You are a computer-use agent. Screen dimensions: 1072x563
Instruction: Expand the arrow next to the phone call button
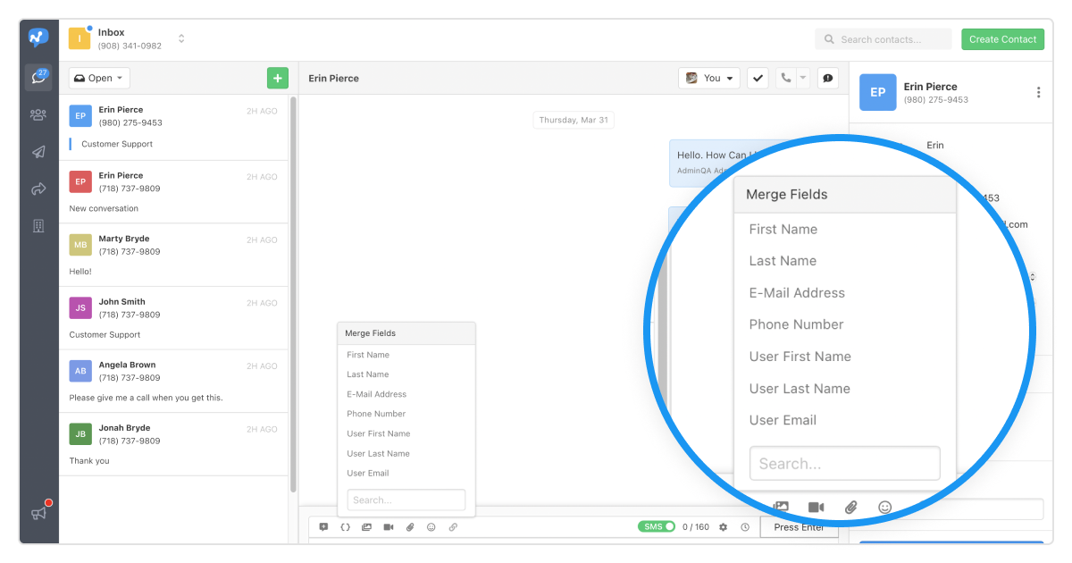coord(802,78)
